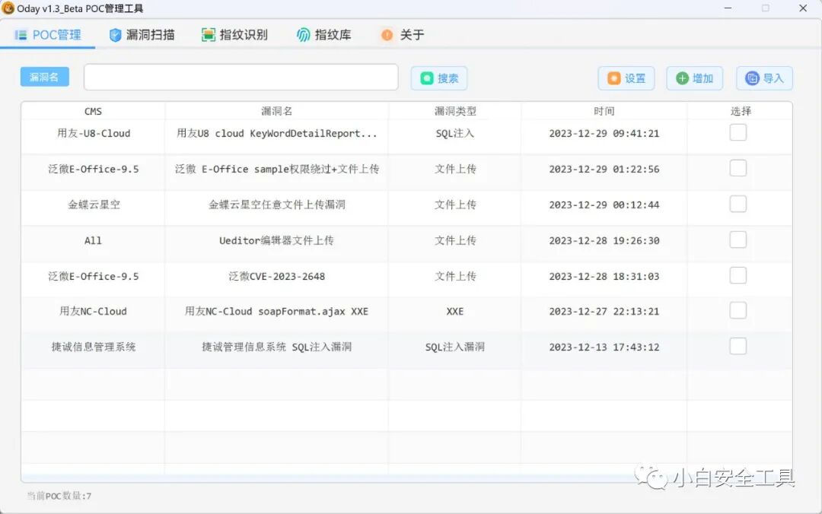The height and width of the screenshot is (514, 822).
Task: Click the blue 漏洞名 label button
Action: (x=45, y=77)
